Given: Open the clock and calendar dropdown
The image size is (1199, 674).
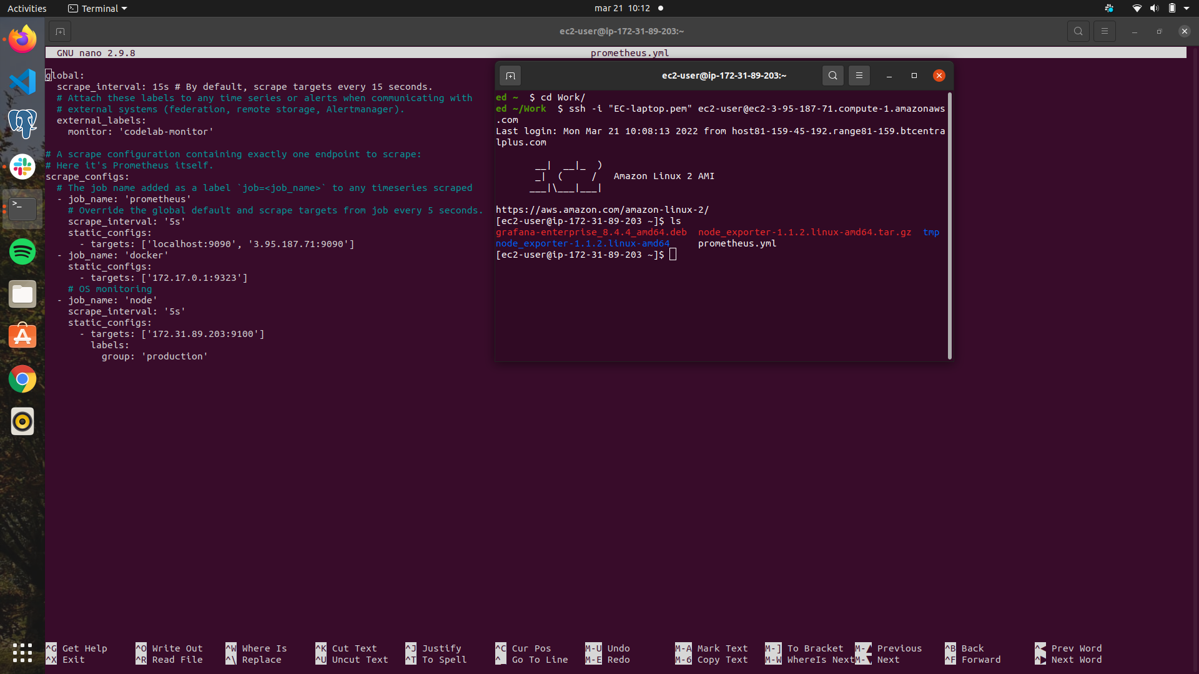Looking at the screenshot, I should [x=622, y=8].
